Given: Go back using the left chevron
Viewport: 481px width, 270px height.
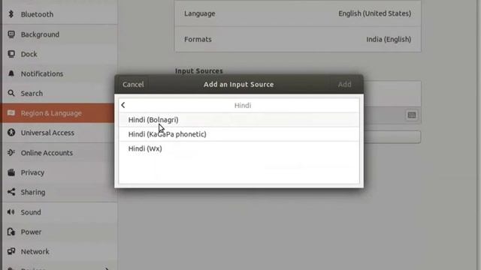Looking at the screenshot, I should point(123,105).
